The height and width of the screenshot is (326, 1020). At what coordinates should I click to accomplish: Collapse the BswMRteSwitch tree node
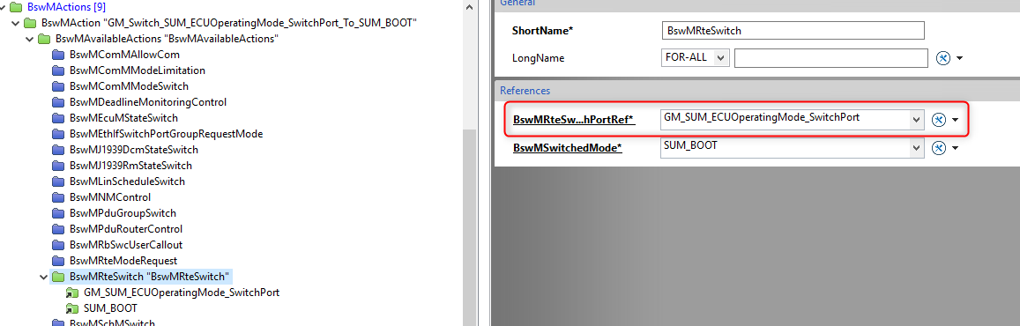[43, 277]
